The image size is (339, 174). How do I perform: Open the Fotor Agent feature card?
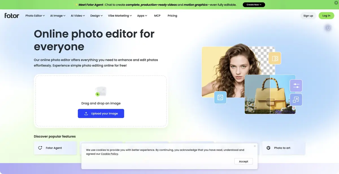coord(55,148)
